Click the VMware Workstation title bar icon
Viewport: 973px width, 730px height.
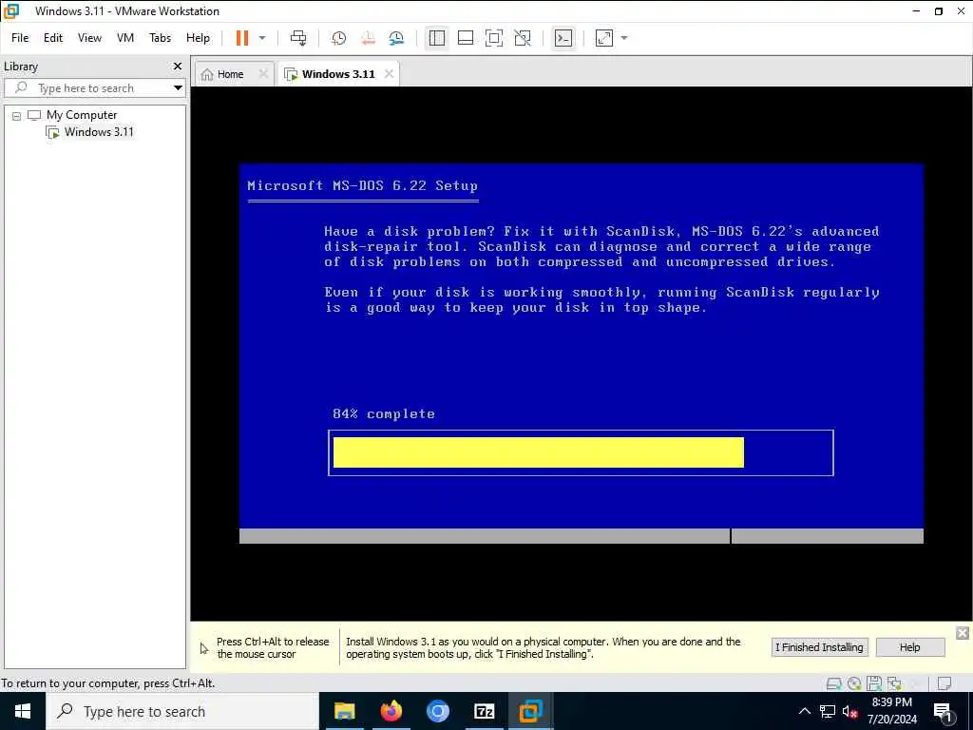click(x=11, y=10)
